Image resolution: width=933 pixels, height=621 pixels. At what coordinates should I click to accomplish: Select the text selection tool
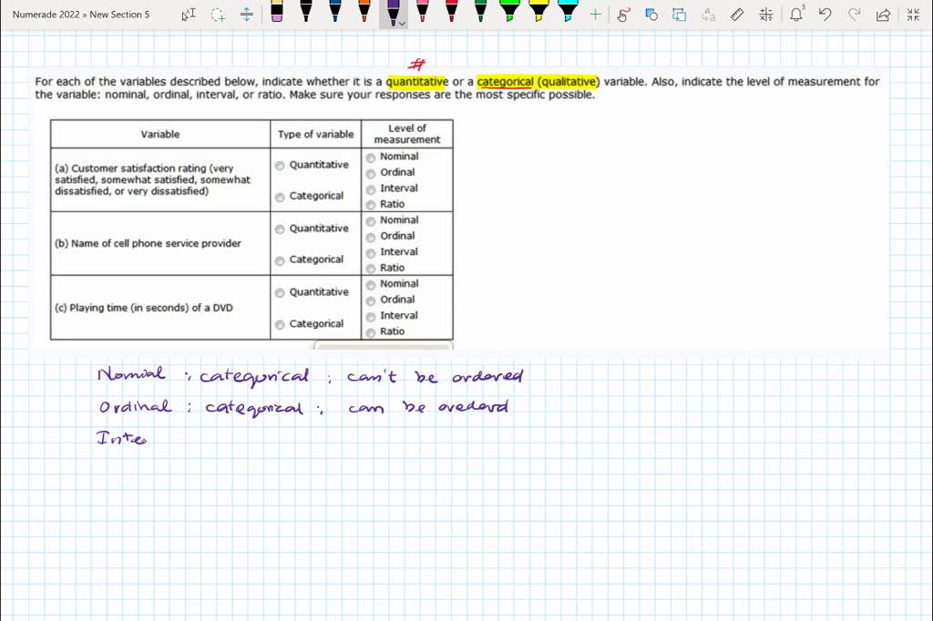pyautogui.click(x=190, y=15)
